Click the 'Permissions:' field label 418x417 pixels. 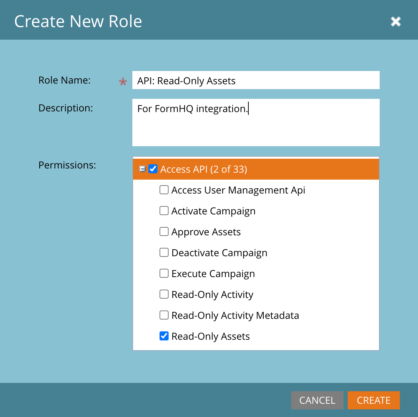click(67, 165)
